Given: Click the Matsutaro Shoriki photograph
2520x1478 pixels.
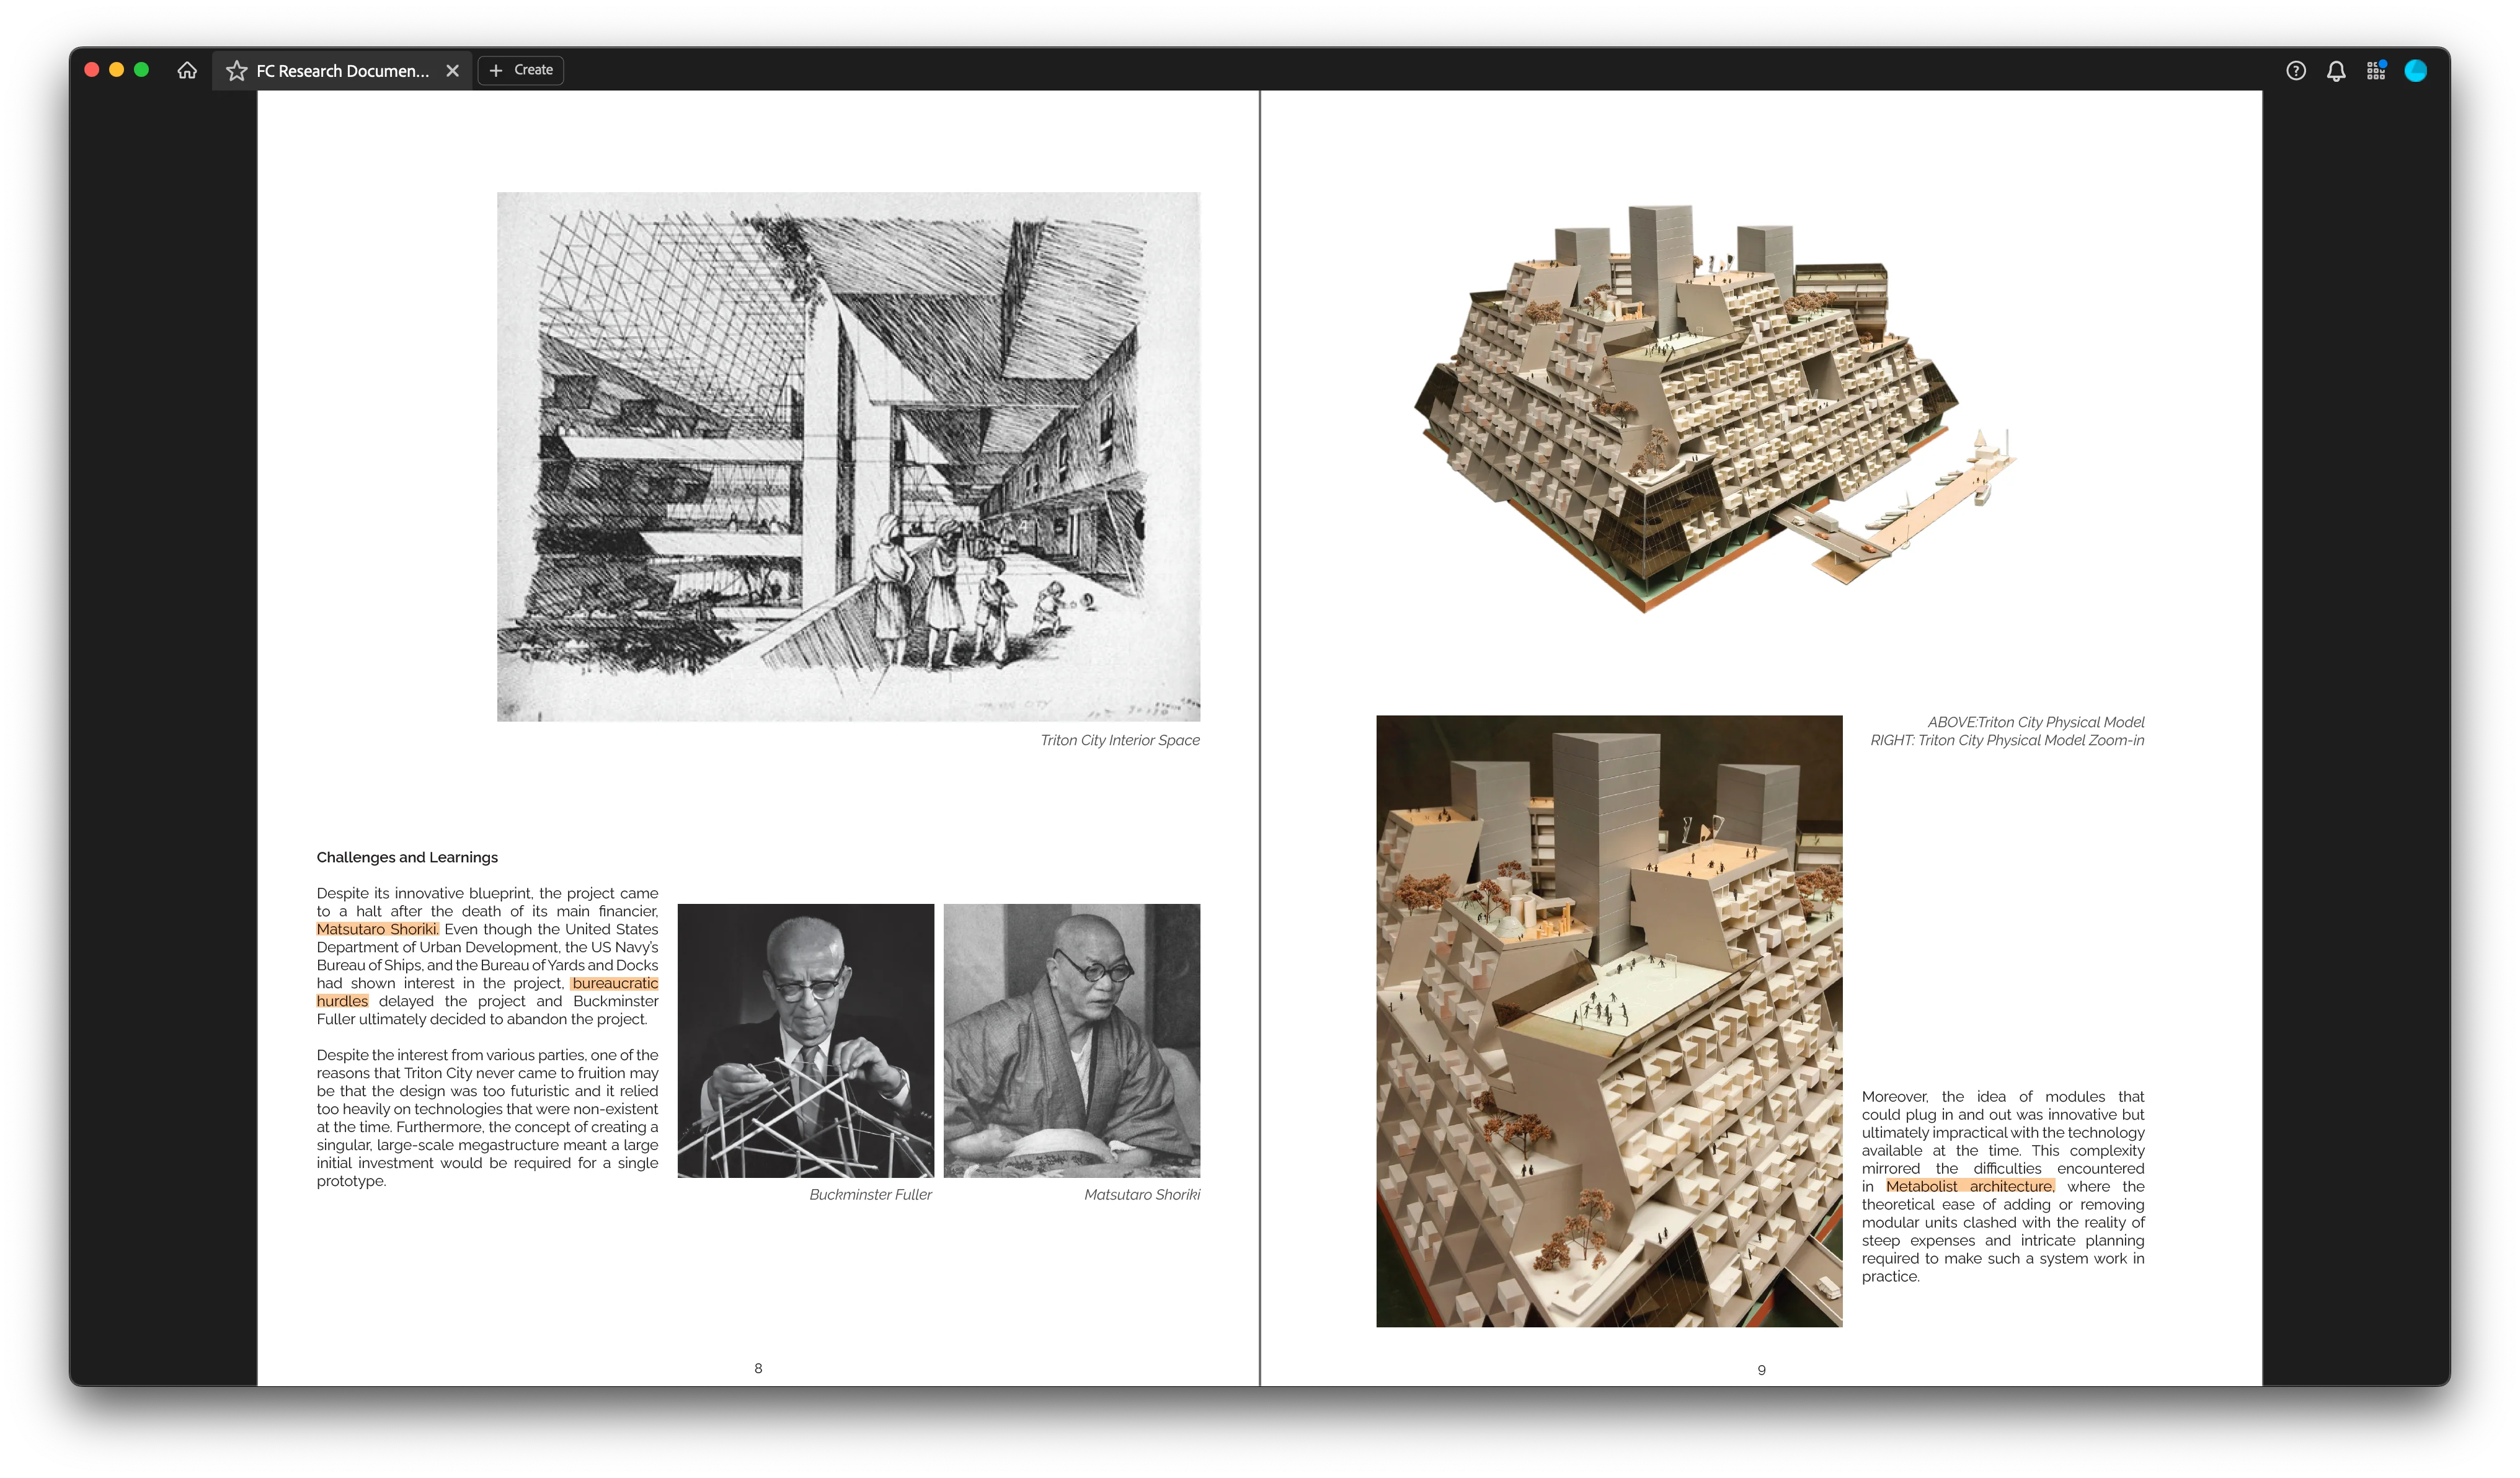Looking at the screenshot, I should pos(1072,1041).
